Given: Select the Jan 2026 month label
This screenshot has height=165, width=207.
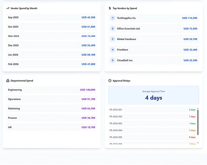Looking at the screenshot, I should tap(13, 55).
